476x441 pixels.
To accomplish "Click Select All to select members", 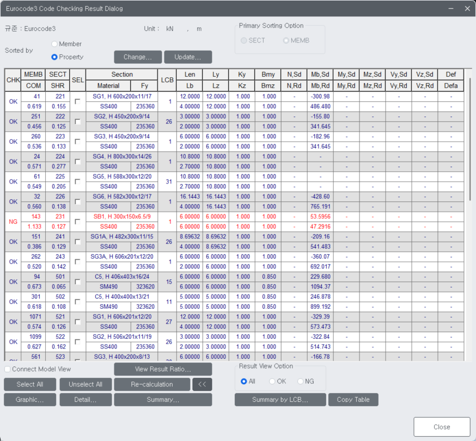I will [29, 384].
